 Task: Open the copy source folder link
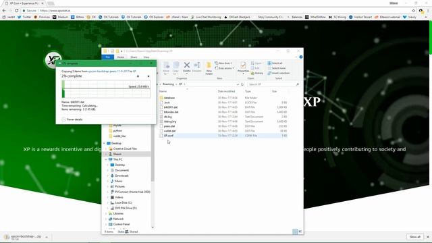(109, 72)
